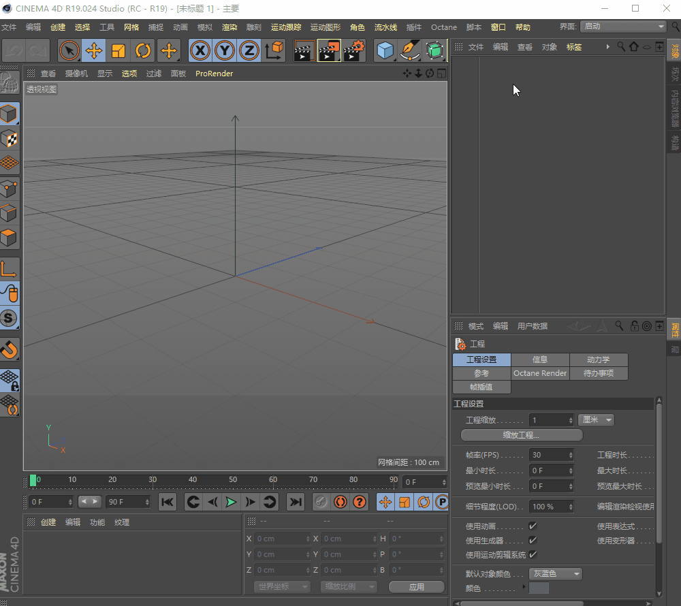Open 用户数据 menu in attributes

[533, 326]
